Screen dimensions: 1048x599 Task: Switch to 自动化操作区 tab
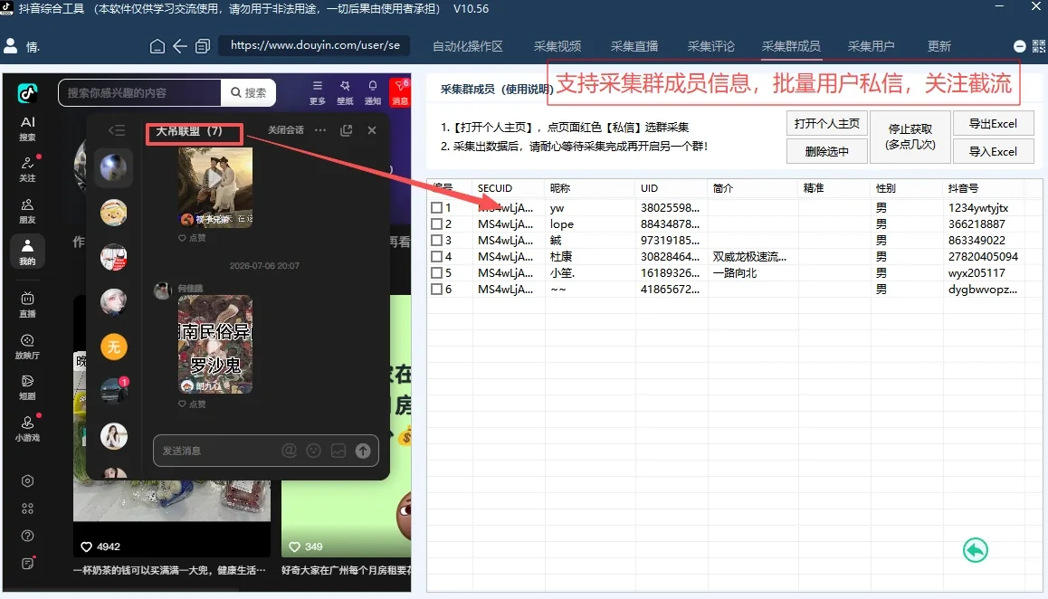tap(467, 46)
